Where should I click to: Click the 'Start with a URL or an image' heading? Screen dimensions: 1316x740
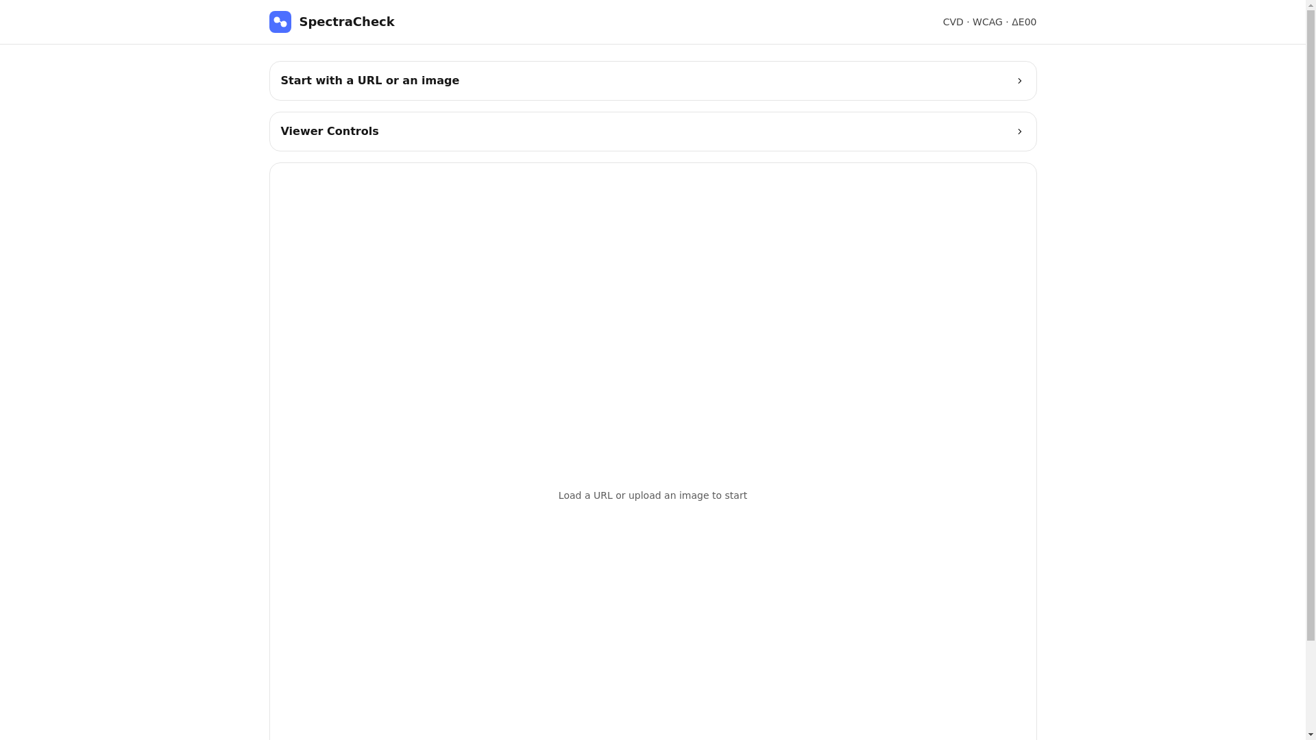click(x=370, y=81)
